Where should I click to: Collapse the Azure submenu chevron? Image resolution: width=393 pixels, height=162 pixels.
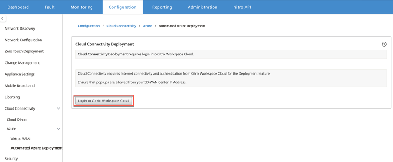click(x=59, y=129)
